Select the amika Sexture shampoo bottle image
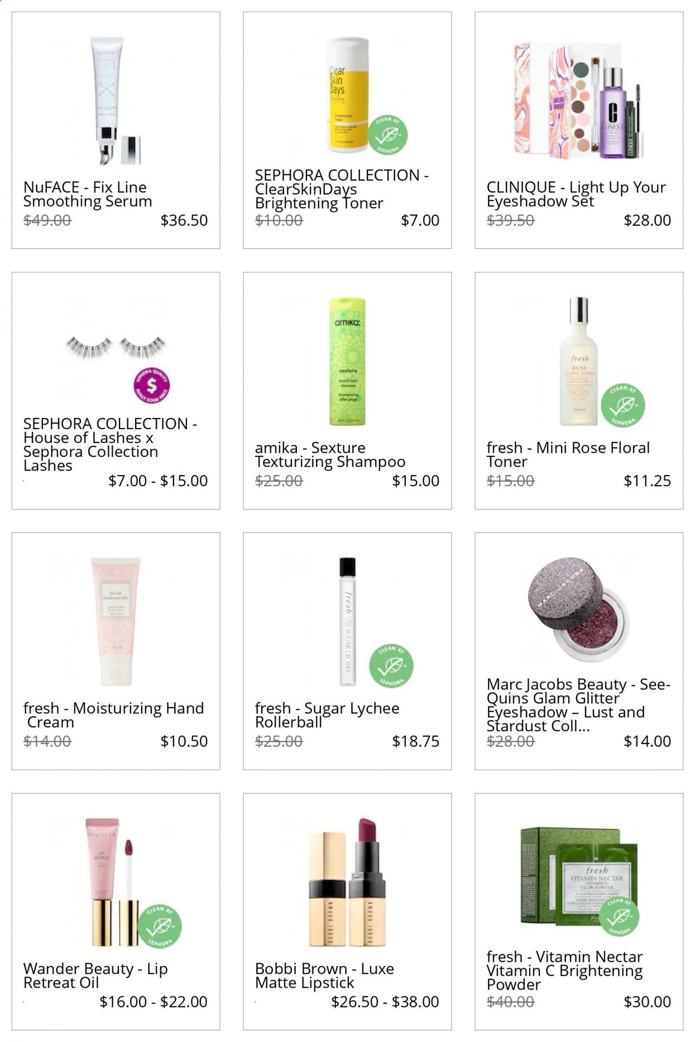Image resolution: width=695 pixels, height=1042 pixels. pos(347,361)
